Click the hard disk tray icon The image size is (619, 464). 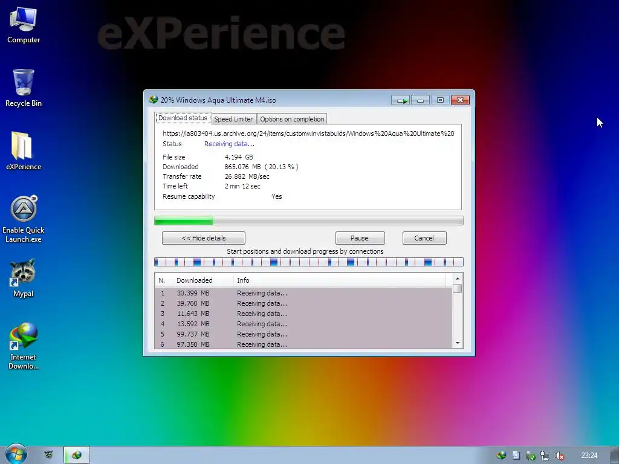click(516, 456)
